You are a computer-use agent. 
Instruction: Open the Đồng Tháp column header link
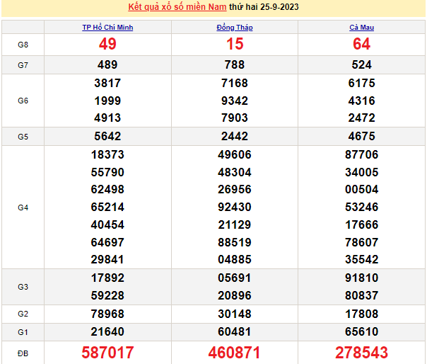[235, 28]
